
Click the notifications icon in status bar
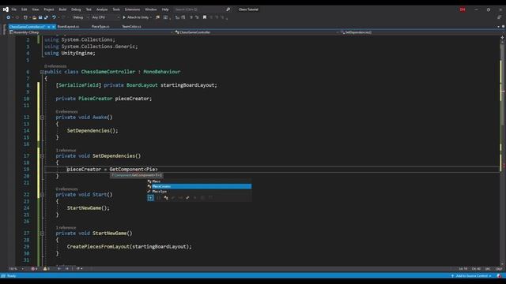click(499, 276)
